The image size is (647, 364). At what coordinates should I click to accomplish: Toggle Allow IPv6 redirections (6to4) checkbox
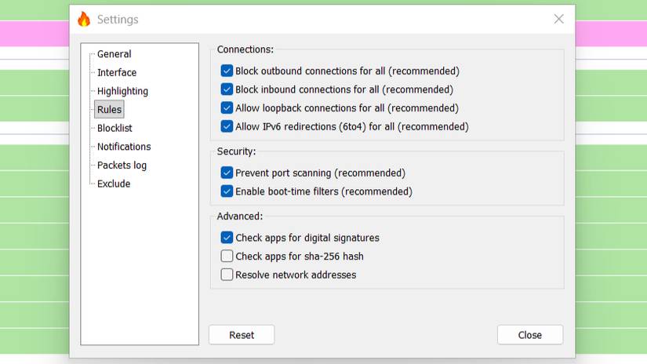[x=227, y=126]
